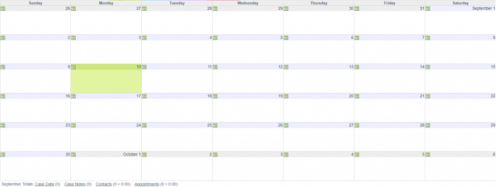Click the calendar icon on August 26
Screen dimensions: 497x187
click(x=3, y=9)
